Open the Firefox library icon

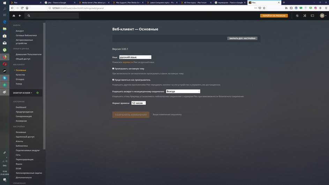click(286, 8)
